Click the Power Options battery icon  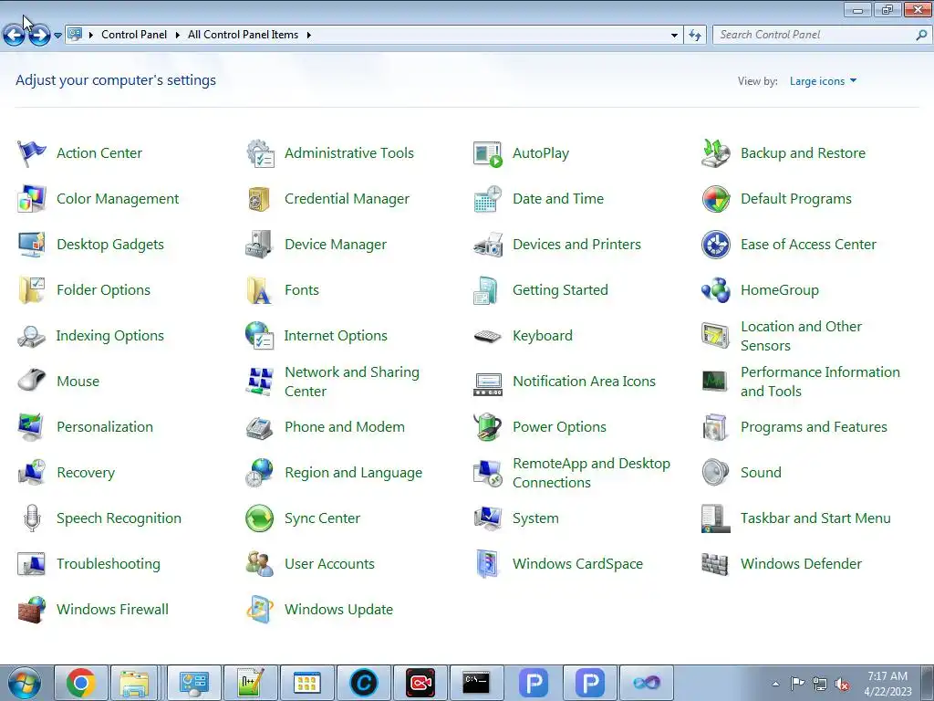pyautogui.click(x=488, y=427)
